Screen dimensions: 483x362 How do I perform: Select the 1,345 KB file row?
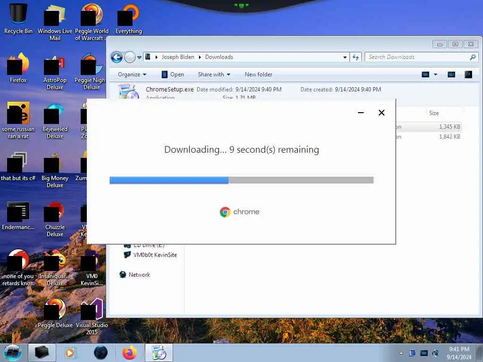(x=429, y=127)
